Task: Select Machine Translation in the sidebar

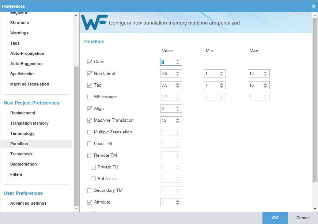Action: tap(30, 84)
